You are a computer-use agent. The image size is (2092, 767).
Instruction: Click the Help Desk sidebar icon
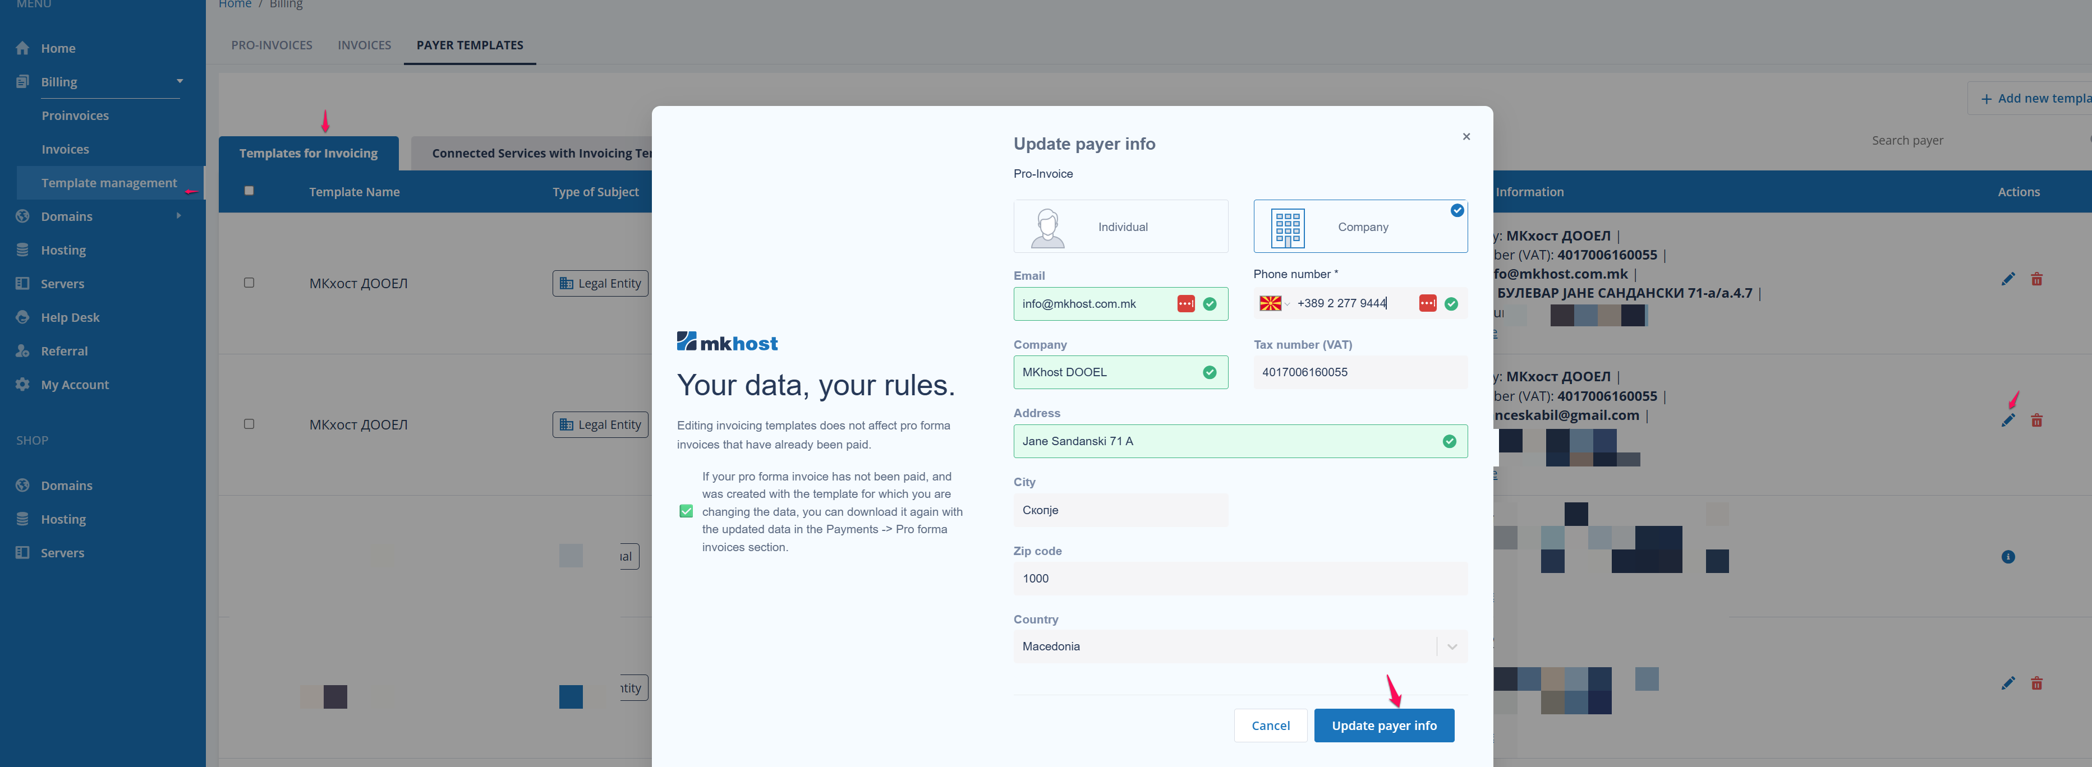[x=23, y=317]
